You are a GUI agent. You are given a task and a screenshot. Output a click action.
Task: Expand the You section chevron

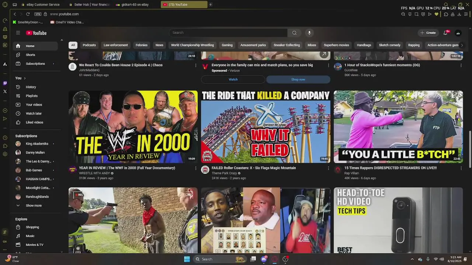pos(25,78)
